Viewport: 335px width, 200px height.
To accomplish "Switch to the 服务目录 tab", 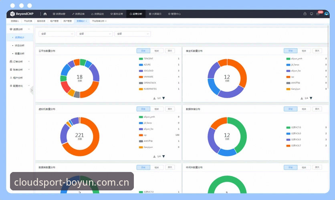I will click(x=41, y=21).
